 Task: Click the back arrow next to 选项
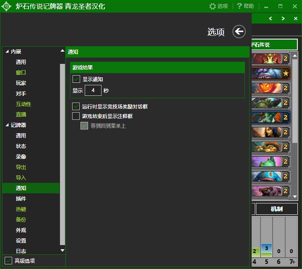(239, 32)
